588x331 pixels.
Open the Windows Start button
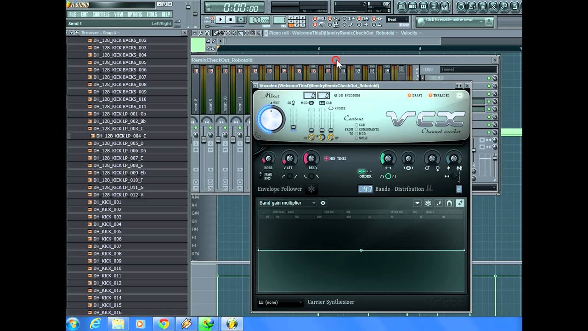point(73,324)
